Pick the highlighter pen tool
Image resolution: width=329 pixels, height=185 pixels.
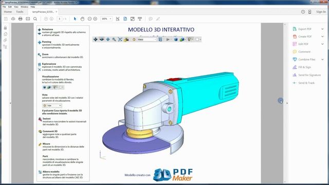click(x=158, y=19)
